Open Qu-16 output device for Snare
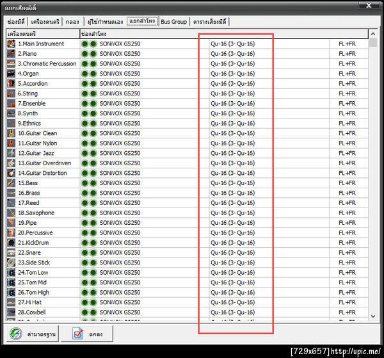Screen dimensions: 384x358 (x=233, y=252)
